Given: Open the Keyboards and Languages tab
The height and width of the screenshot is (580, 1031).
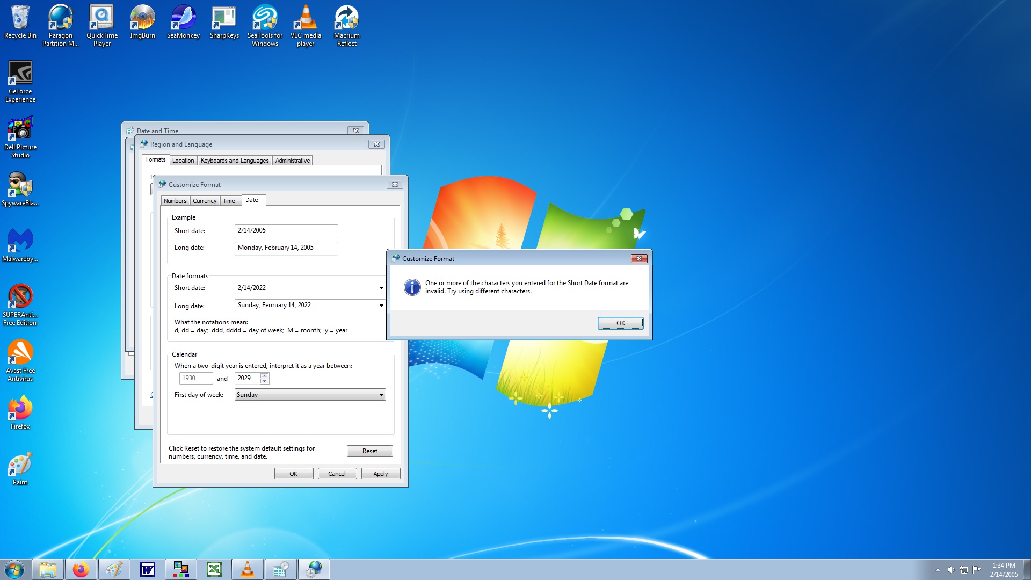Looking at the screenshot, I should pyautogui.click(x=235, y=161).
